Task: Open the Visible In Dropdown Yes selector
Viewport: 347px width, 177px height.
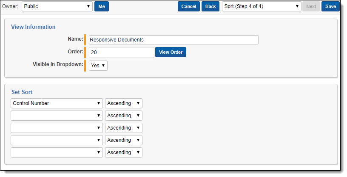Action: 98,66
